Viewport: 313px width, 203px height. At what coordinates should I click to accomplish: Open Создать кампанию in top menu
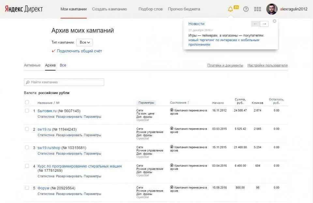[x=110, y=9]
